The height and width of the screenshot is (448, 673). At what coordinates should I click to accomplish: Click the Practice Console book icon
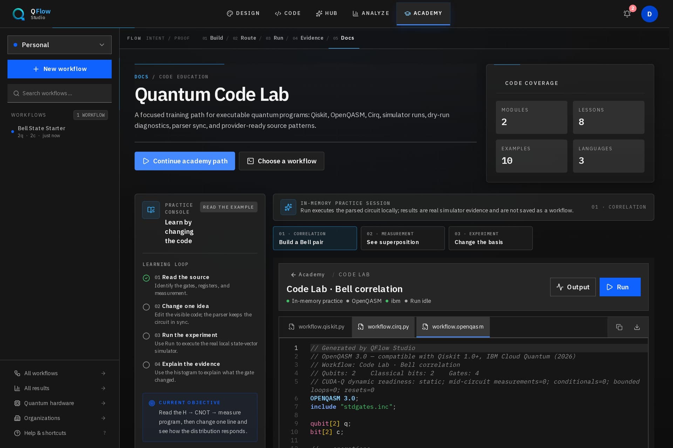pos(151,210)
